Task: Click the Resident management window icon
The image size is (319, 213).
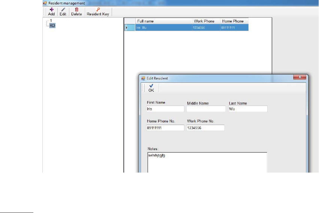Action: point(45,3)
